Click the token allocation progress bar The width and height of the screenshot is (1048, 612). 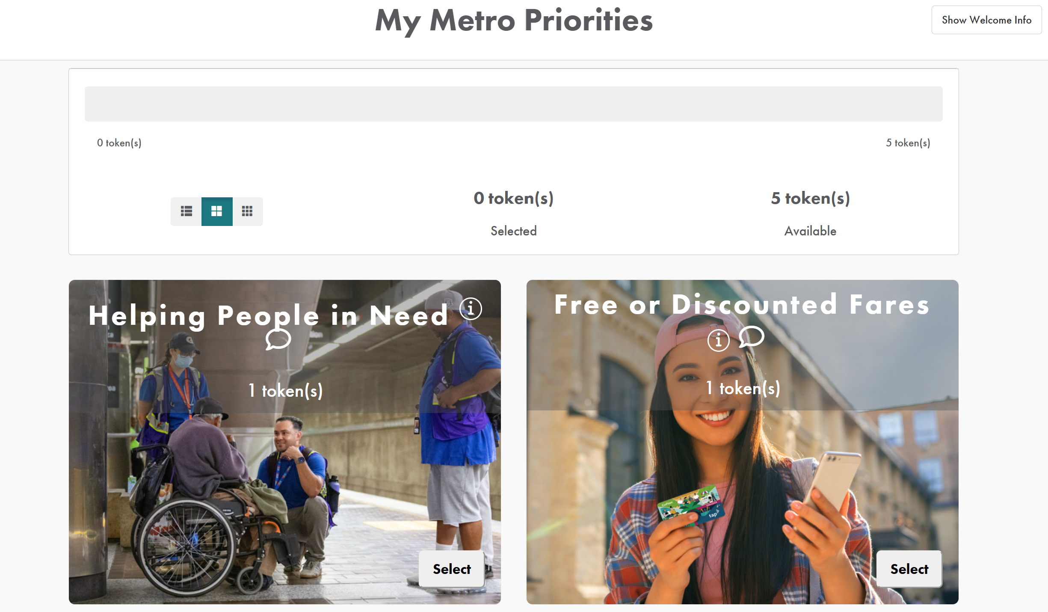pyautogui.click(x=513, y=104)
